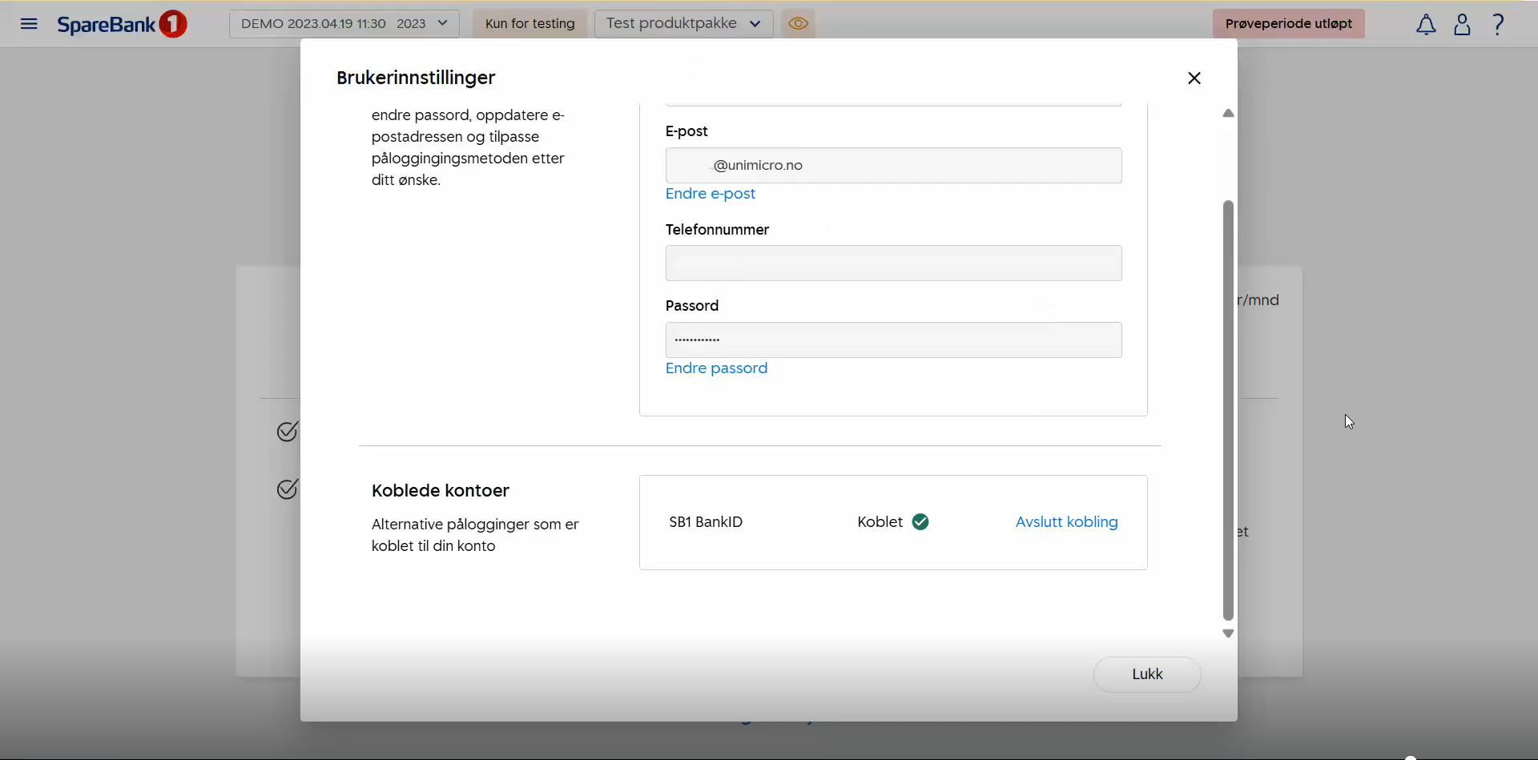The height and width of the screenshot is (760, 1538).
Task: Click the Endre passord link
Action: (716, 368)
